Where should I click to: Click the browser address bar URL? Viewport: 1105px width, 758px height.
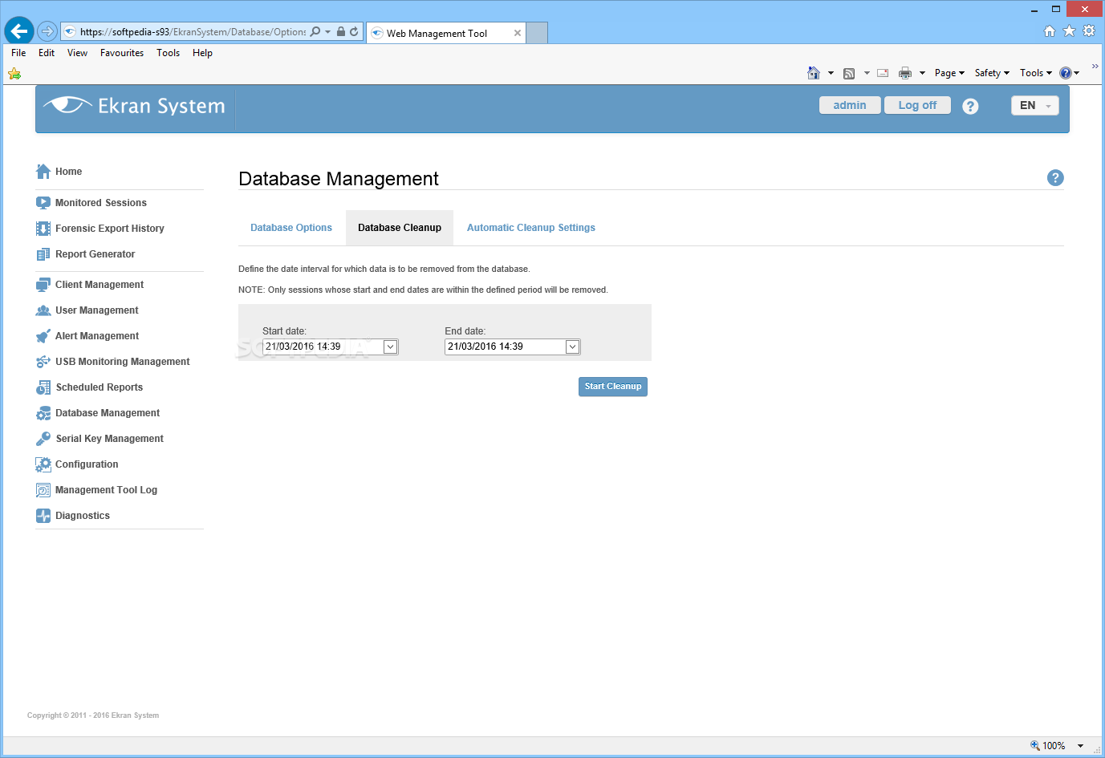pyautogui.click(x=193, y=32)
